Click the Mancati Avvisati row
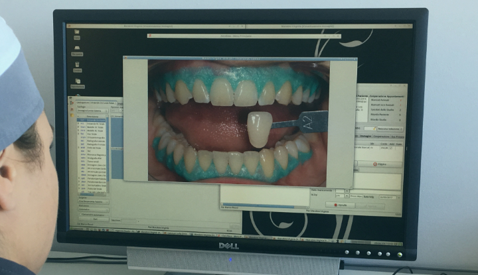478x275 pixels. pos(386,100)
